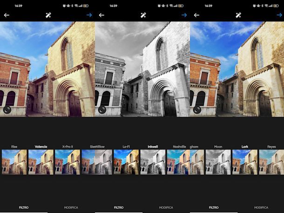Select the Moon filter thumbnail

click(x=218, y=162)
